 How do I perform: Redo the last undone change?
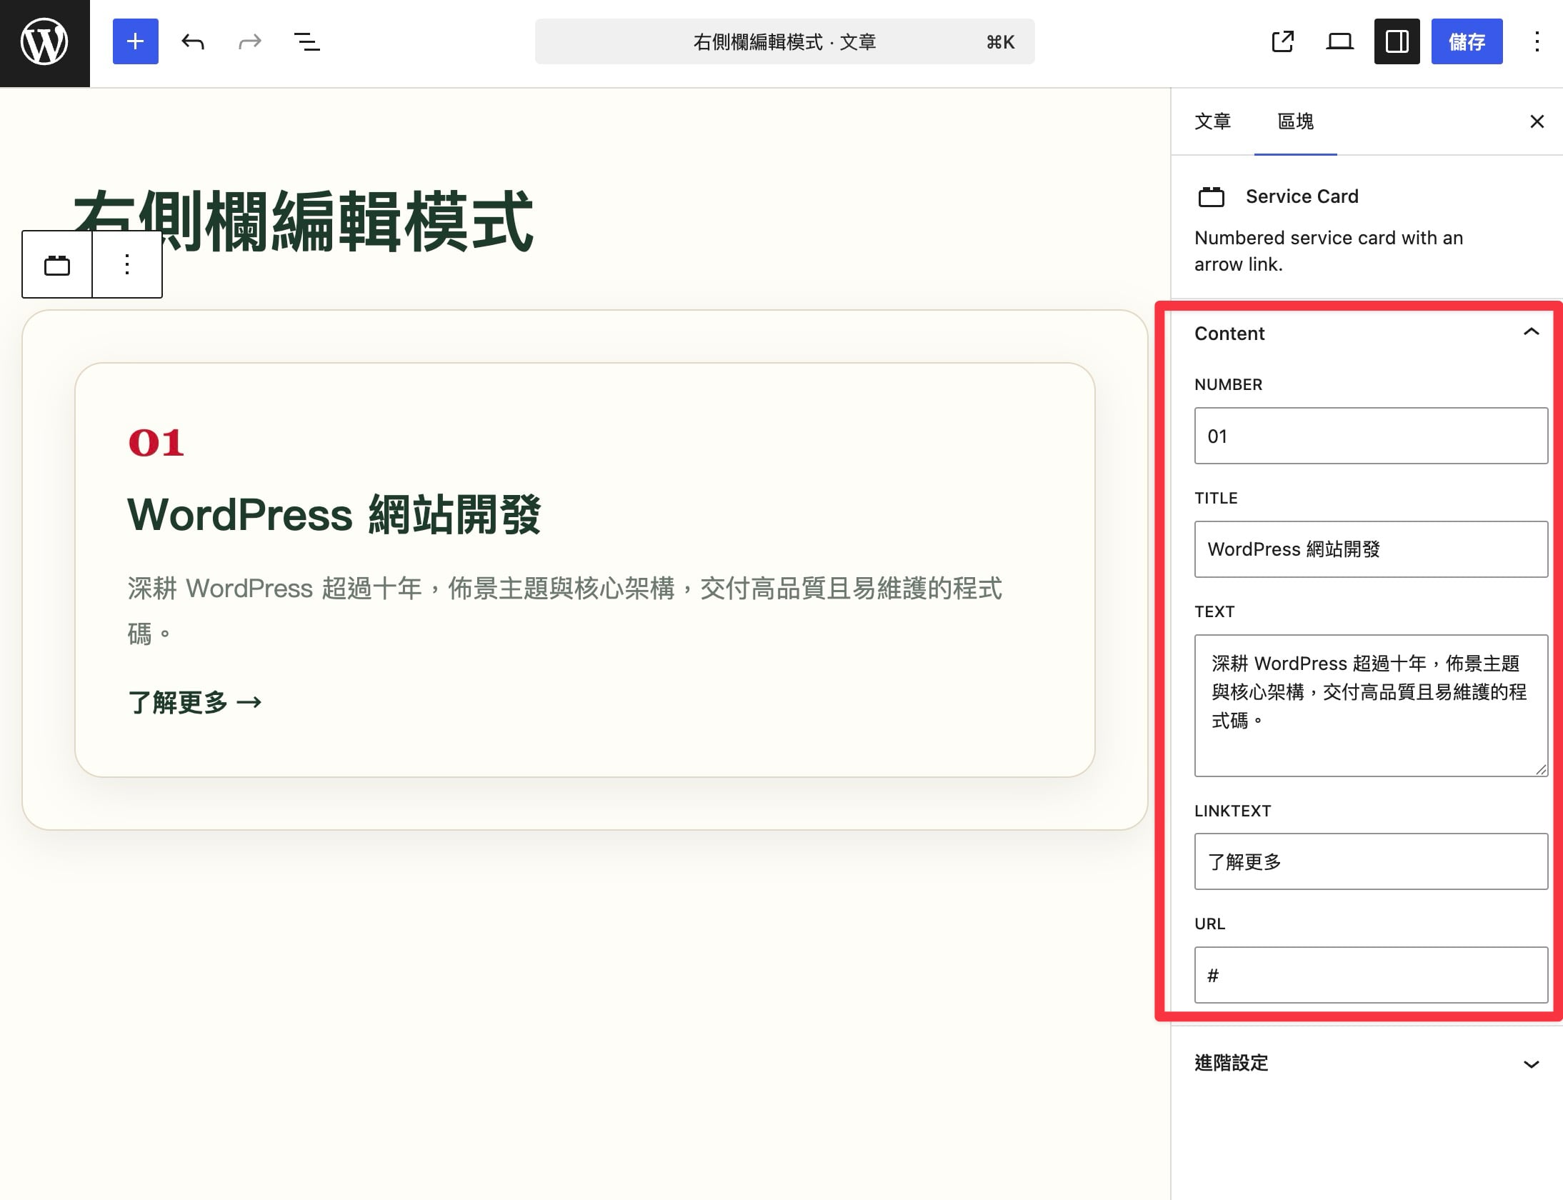[x=250, y=41]
